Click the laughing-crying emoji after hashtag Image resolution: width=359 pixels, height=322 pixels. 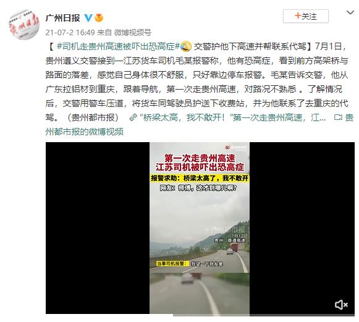[x=186, y=46]
